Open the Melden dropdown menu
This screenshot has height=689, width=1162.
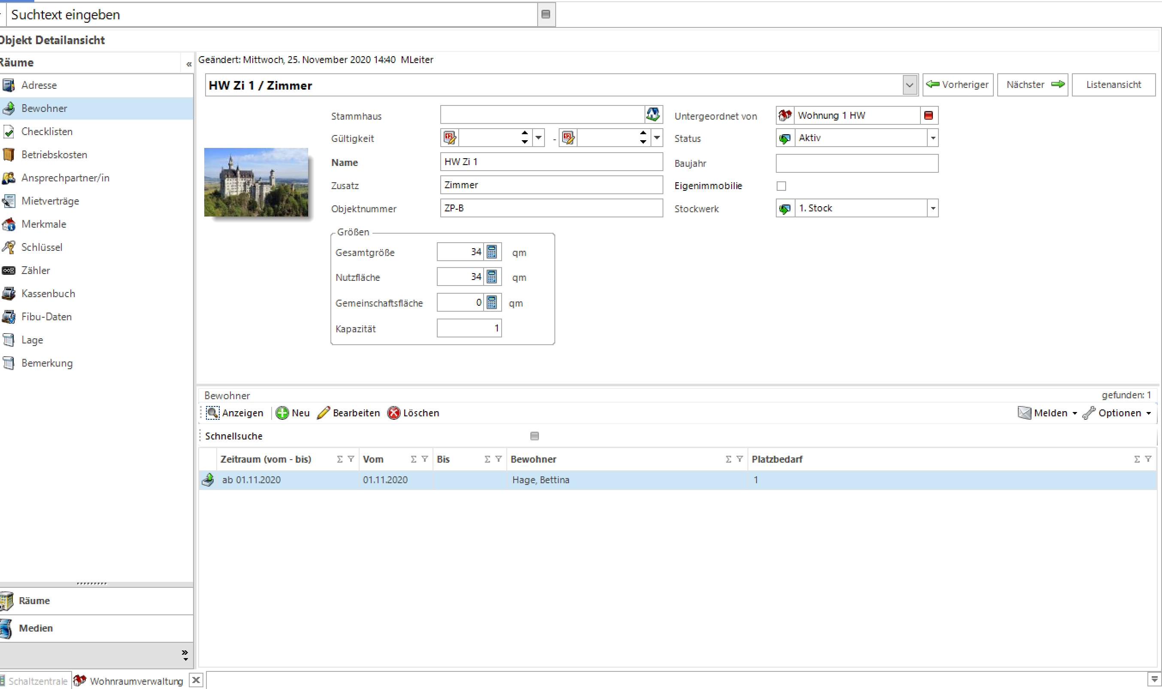[1047, 413]
